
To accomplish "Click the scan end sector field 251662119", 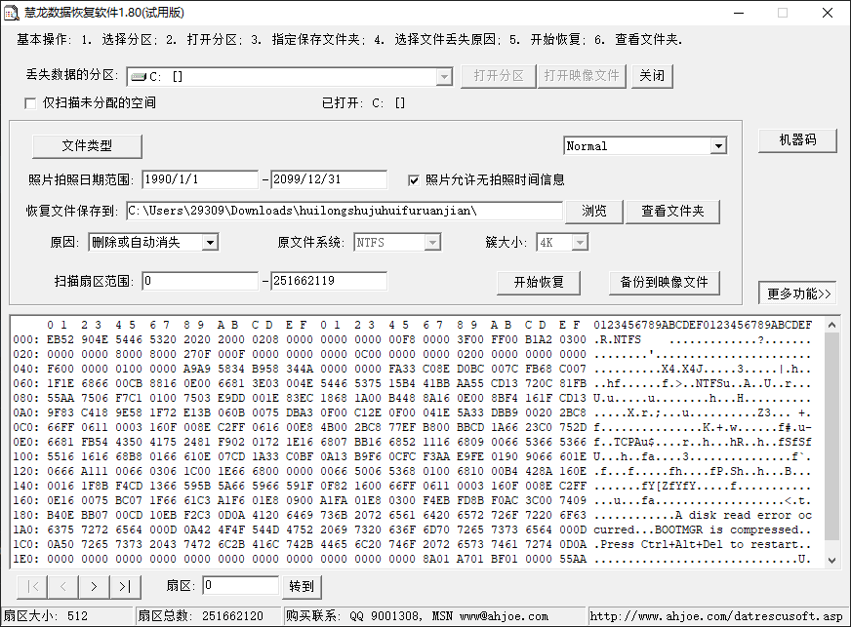I will pos(329,281).
